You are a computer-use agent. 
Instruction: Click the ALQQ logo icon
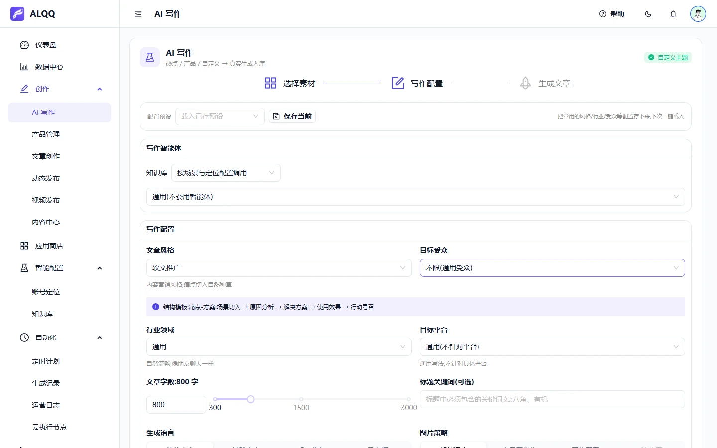pos(17,14)
